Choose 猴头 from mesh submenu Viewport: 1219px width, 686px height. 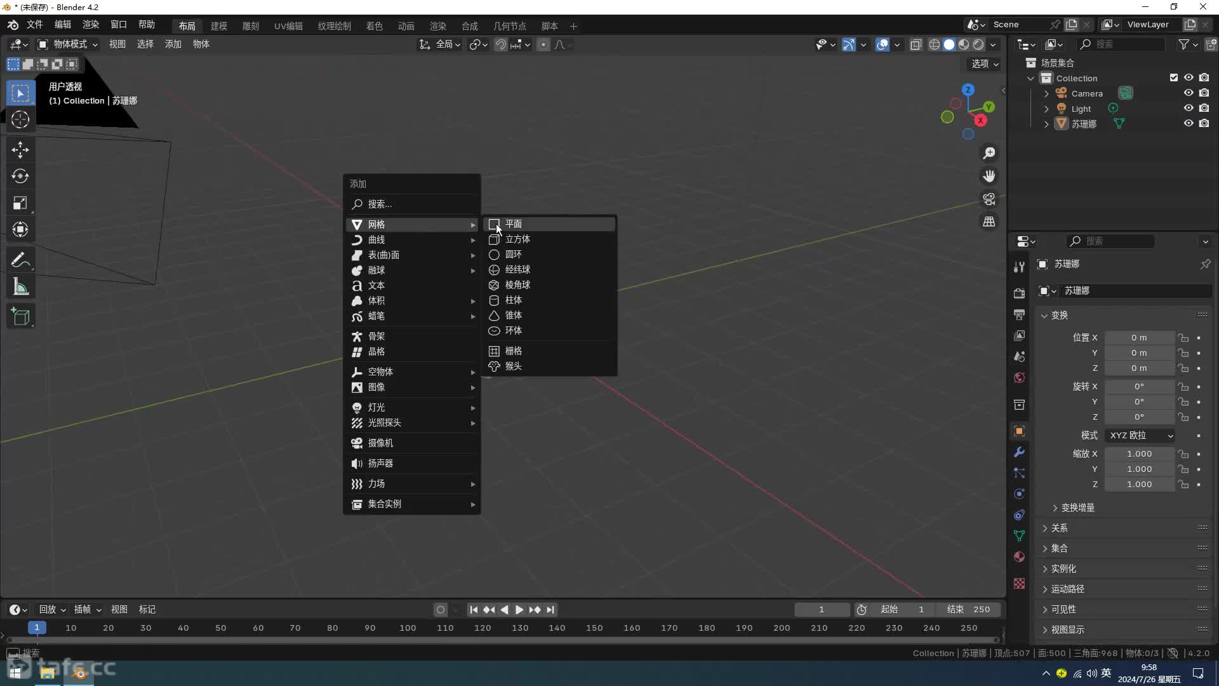[550, 367]
